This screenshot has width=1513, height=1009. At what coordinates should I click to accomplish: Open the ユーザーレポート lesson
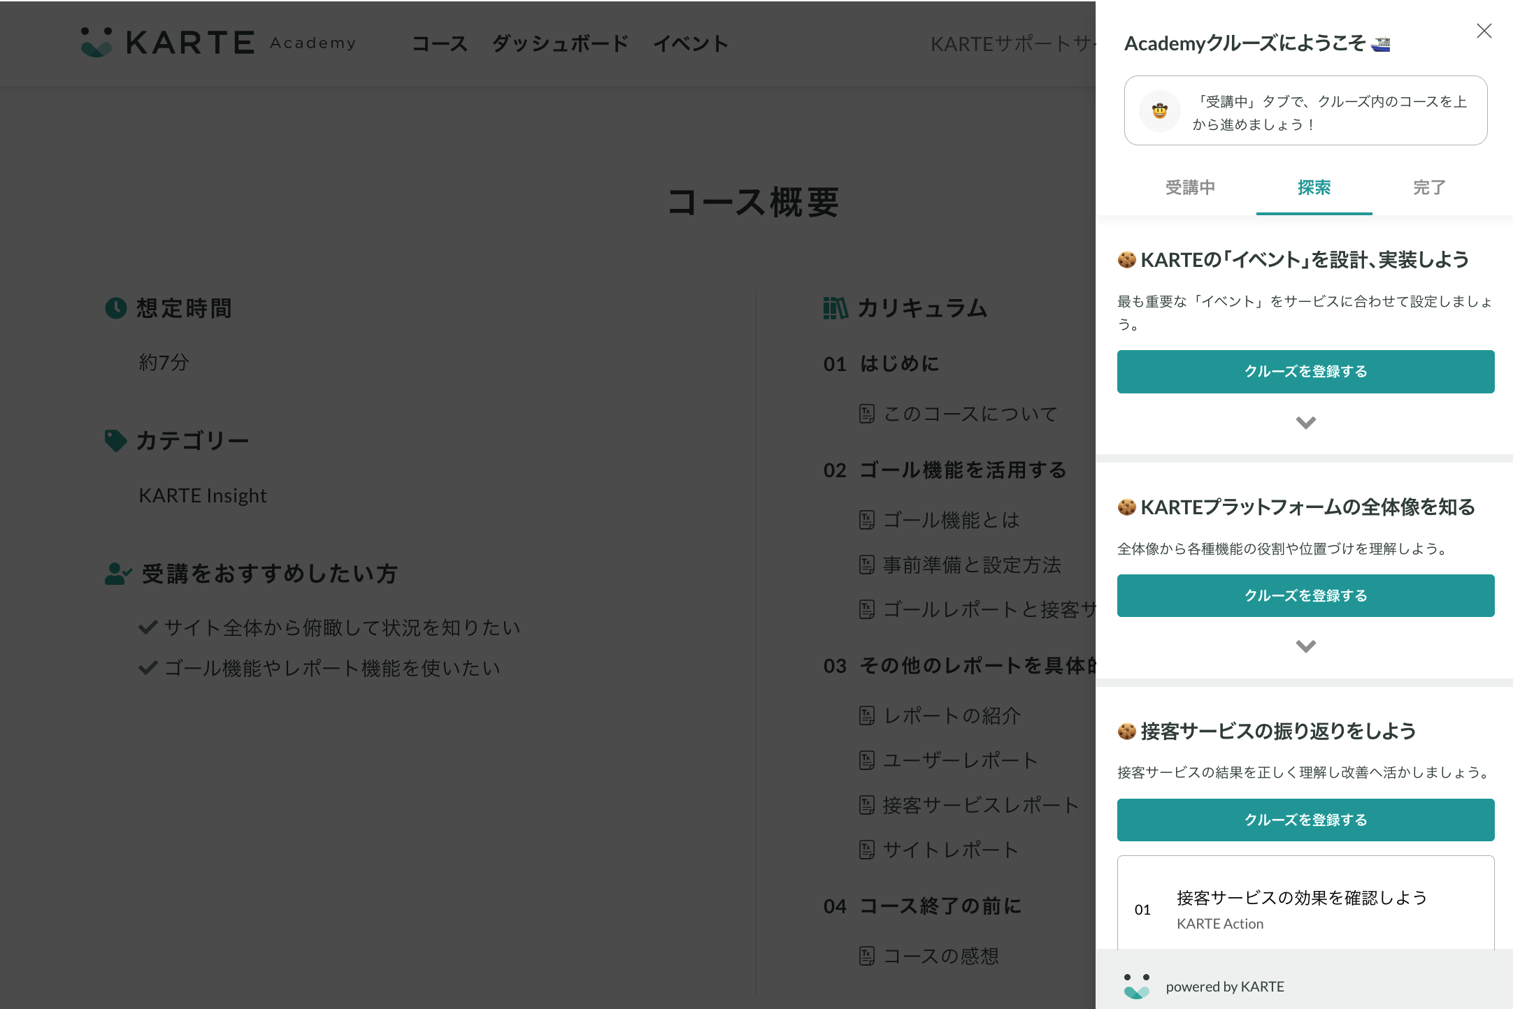[960, 760]
